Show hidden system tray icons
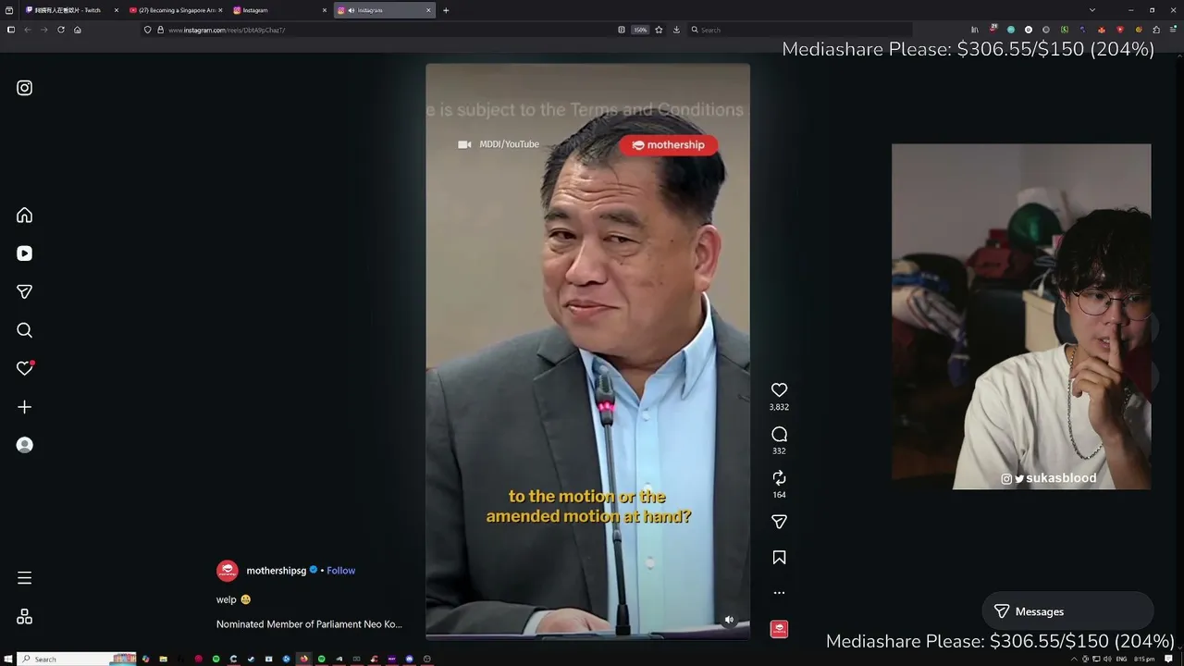The image size is (1184, 666). pyautogui.click(x=1074, y=659)
